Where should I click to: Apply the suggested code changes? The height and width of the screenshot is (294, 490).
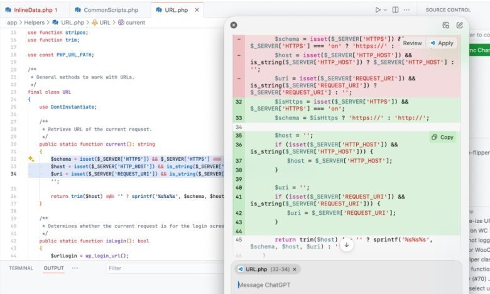pyautogui.click(x=442, y=43)
